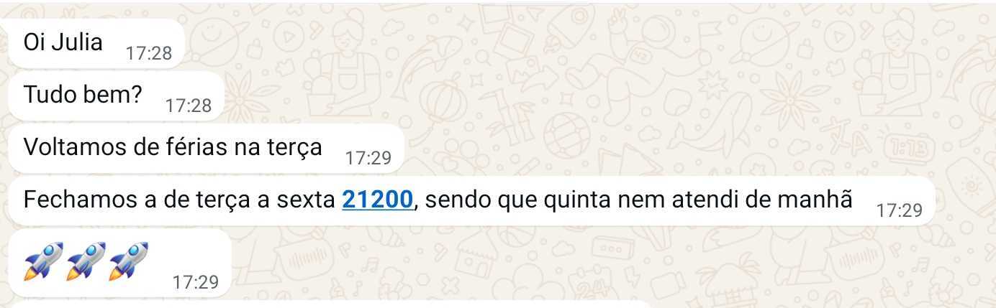
Task: Select the rocket emojis message bubble
Action: [x=119, y=263]
